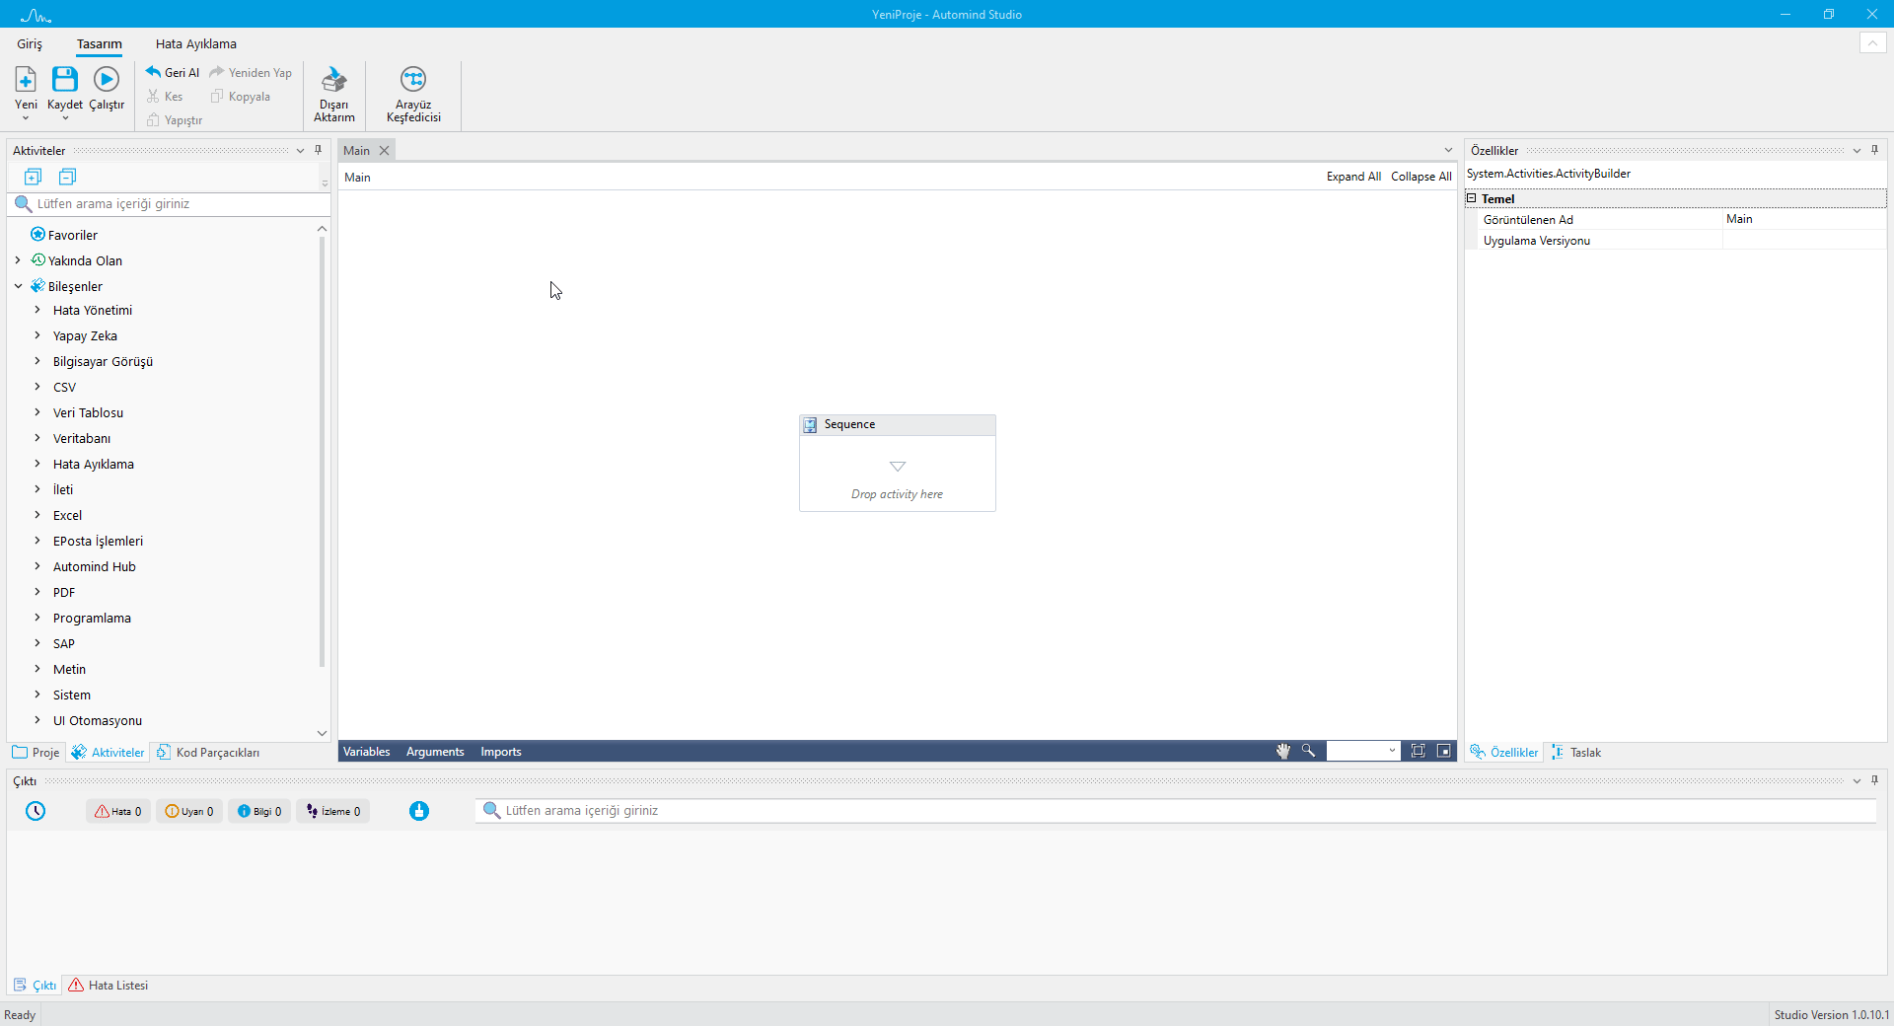
Task: Click Expand All in the designer
Action: point(1352,177)
